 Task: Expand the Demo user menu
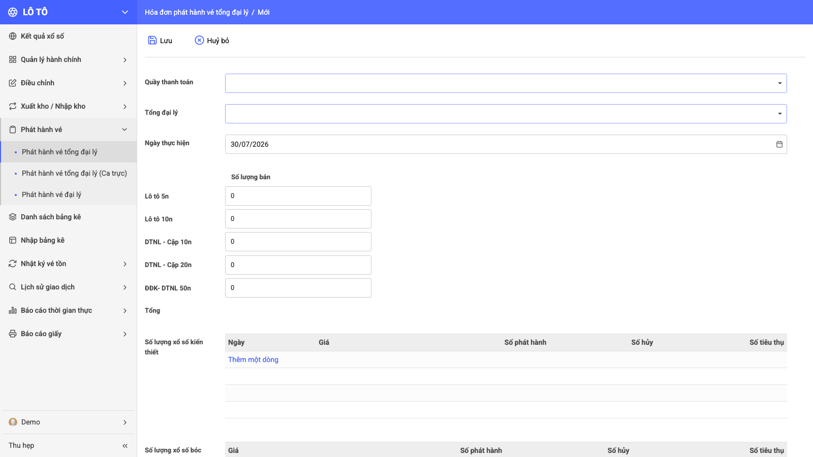(125, 422)
